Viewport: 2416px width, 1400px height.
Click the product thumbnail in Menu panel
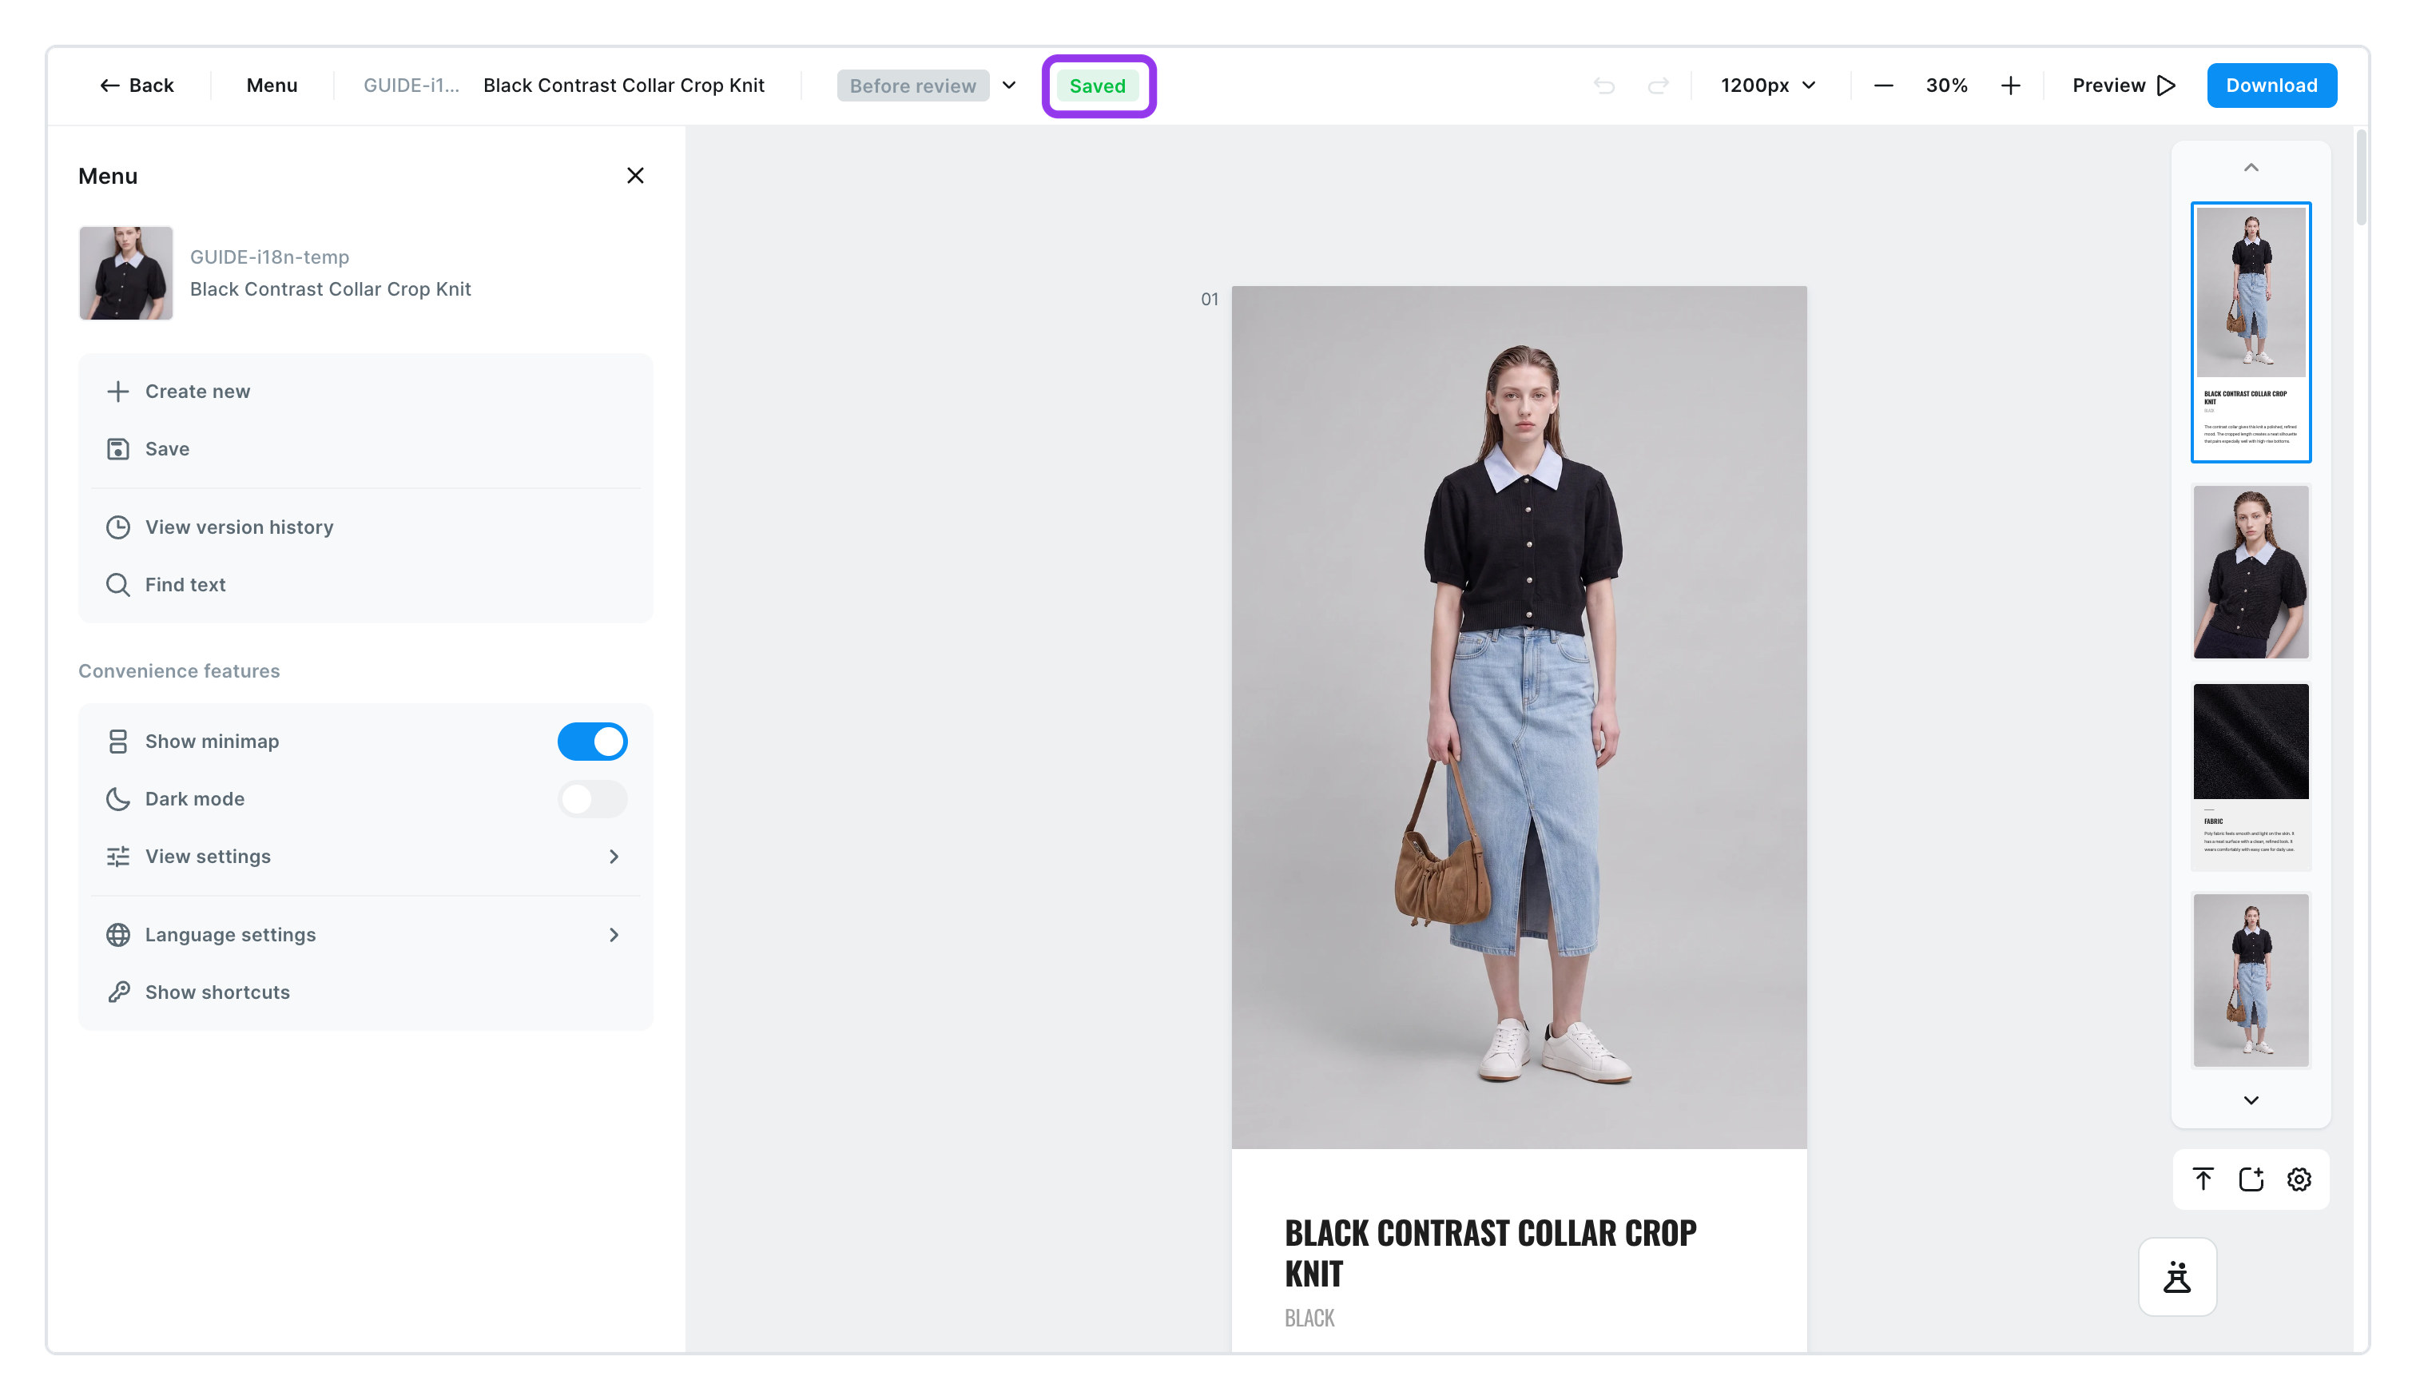[x=125, y=273]
